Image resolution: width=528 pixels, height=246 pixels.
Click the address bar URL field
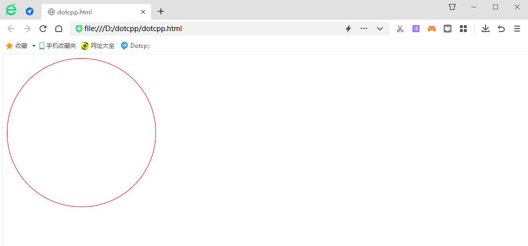pyautogui.click(x=207, y=29)
